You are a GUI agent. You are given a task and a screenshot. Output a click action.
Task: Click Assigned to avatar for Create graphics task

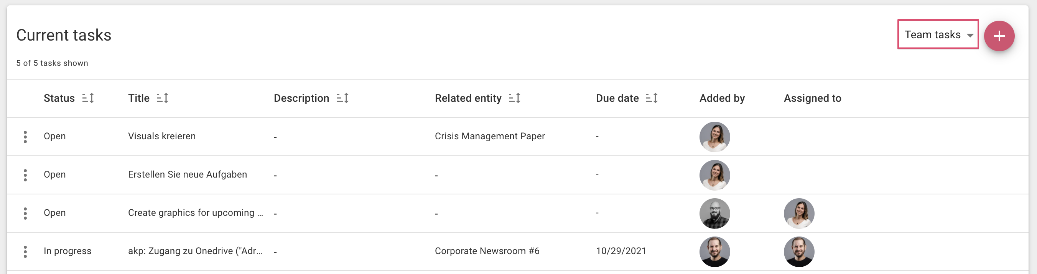coord(799,213)
